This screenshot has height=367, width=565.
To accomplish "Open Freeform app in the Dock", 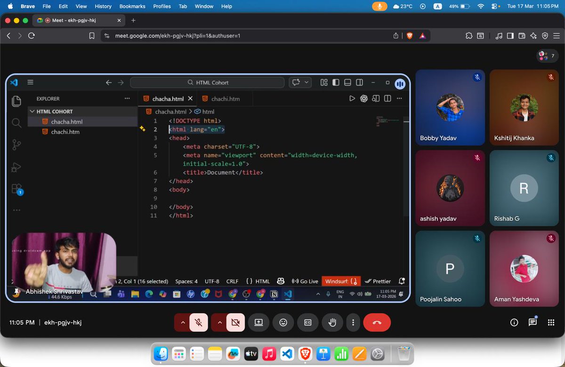I will point(233,353).
